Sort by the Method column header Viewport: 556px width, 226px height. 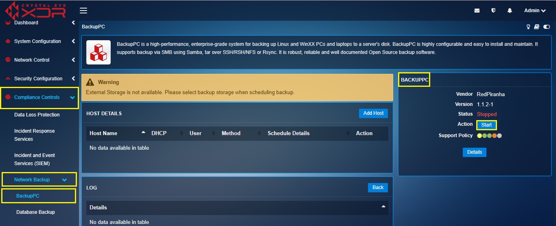point(231,133)
